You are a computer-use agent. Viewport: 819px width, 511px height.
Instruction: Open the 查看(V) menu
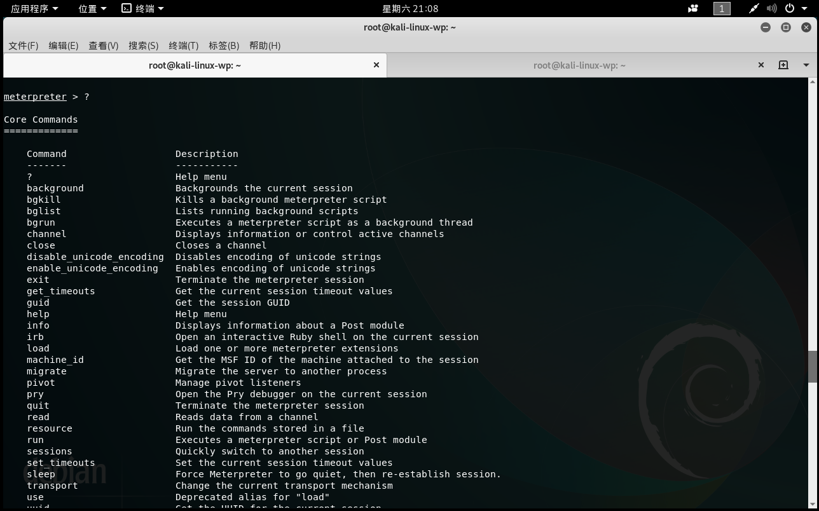tap(104, 46)
